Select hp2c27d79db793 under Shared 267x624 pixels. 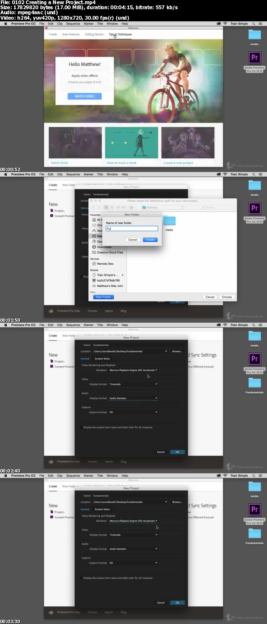[x=106, y=280]
